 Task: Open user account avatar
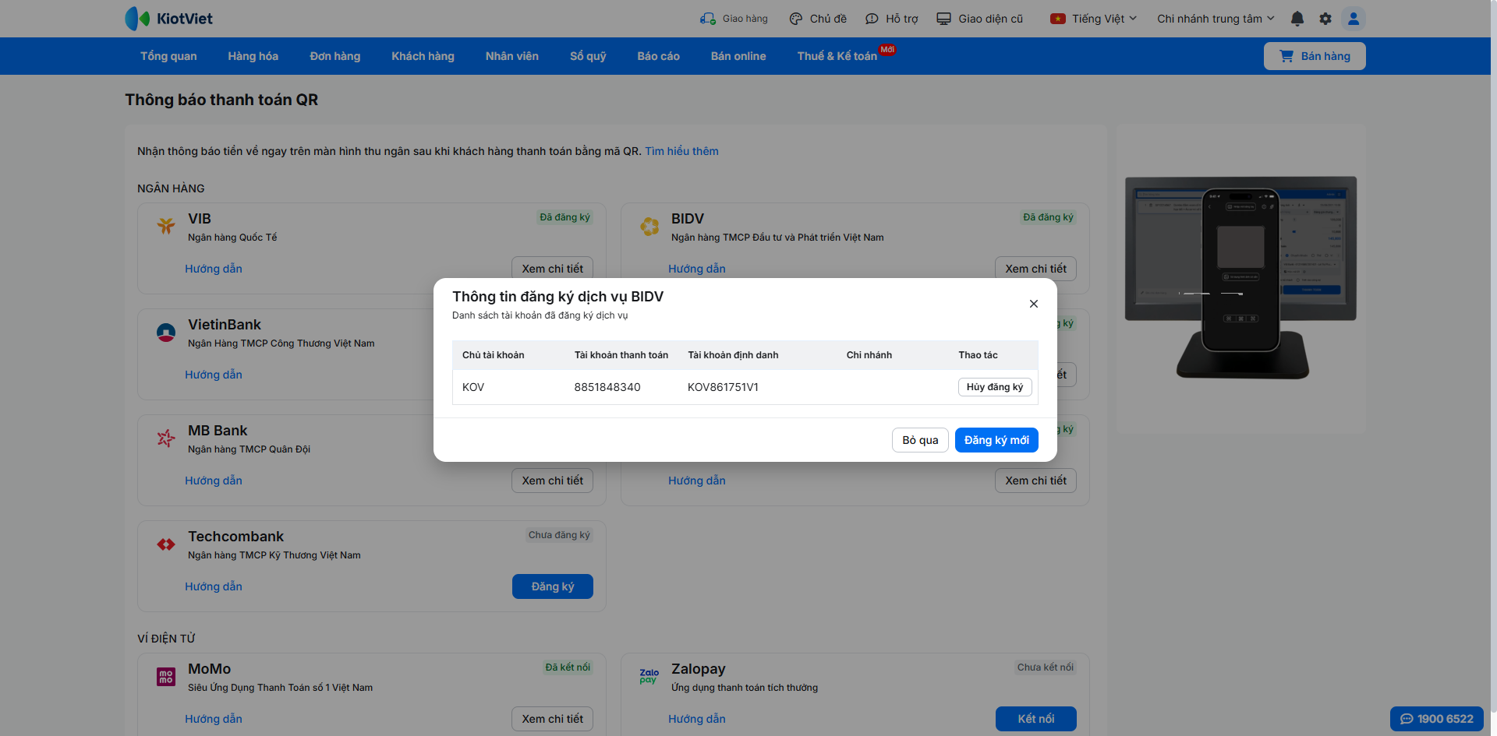(1354, 19)
